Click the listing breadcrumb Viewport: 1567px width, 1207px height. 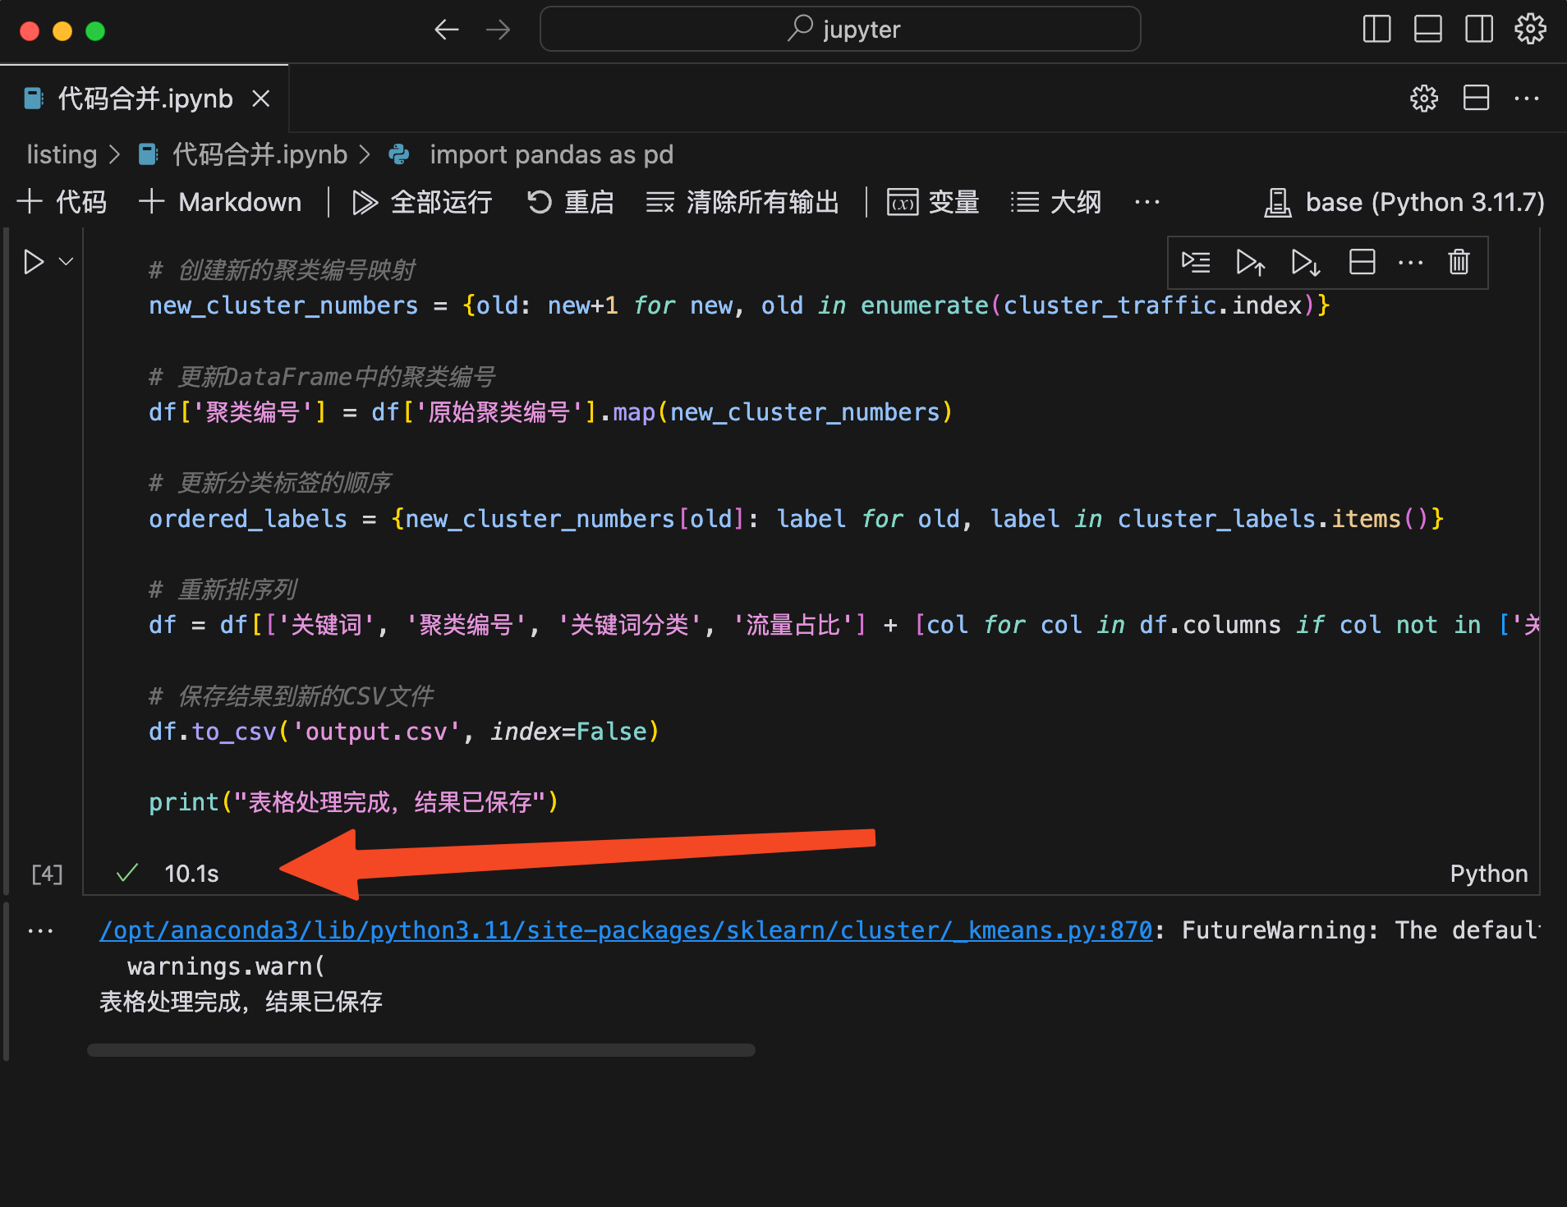point(62,154)
